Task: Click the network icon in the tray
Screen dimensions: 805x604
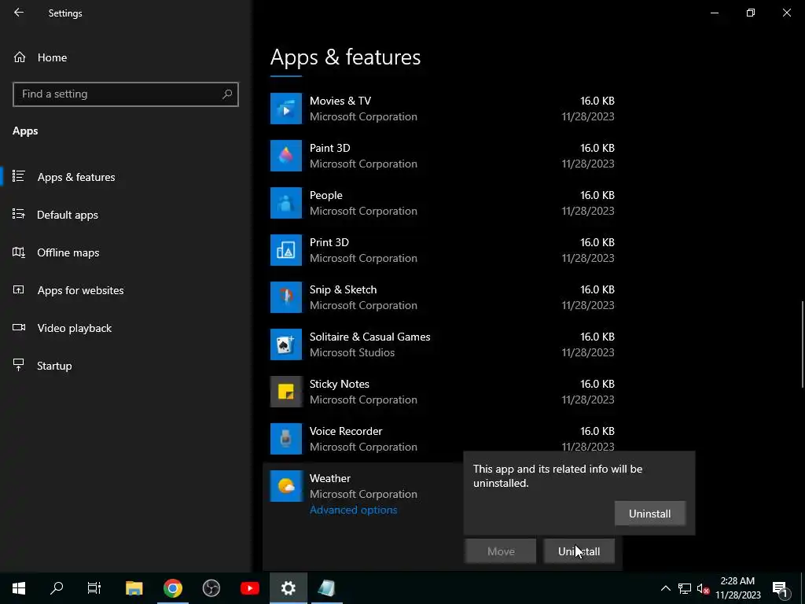Action: pyautogui.click(x=685, y=588)
